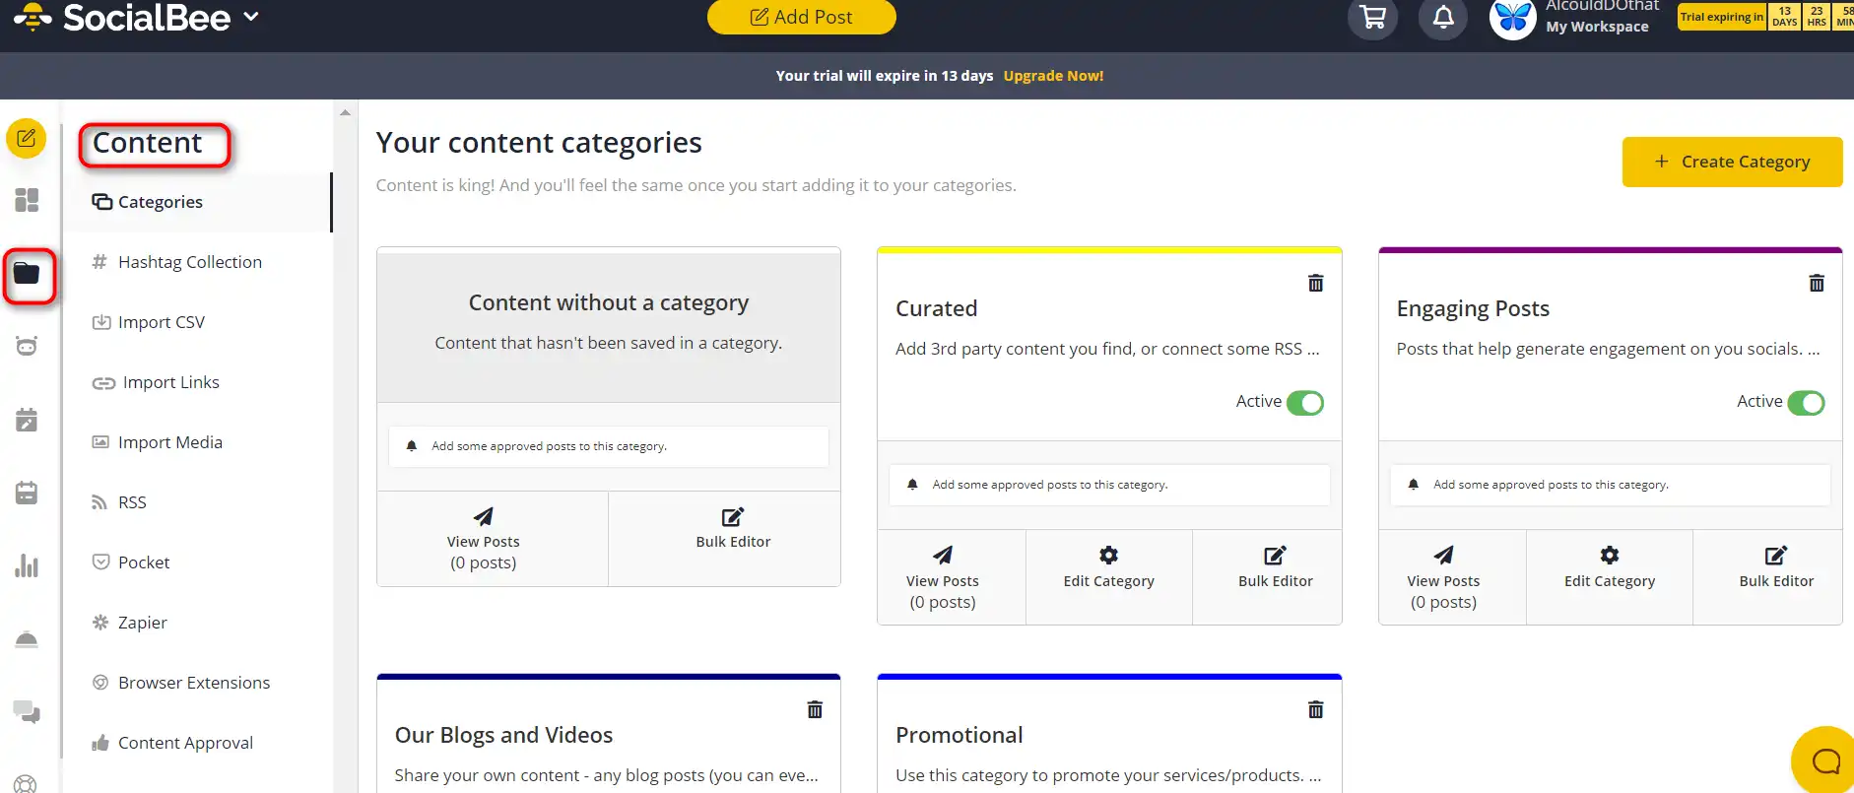Open the chat bubbles icon in sidebar

(27, 711)
